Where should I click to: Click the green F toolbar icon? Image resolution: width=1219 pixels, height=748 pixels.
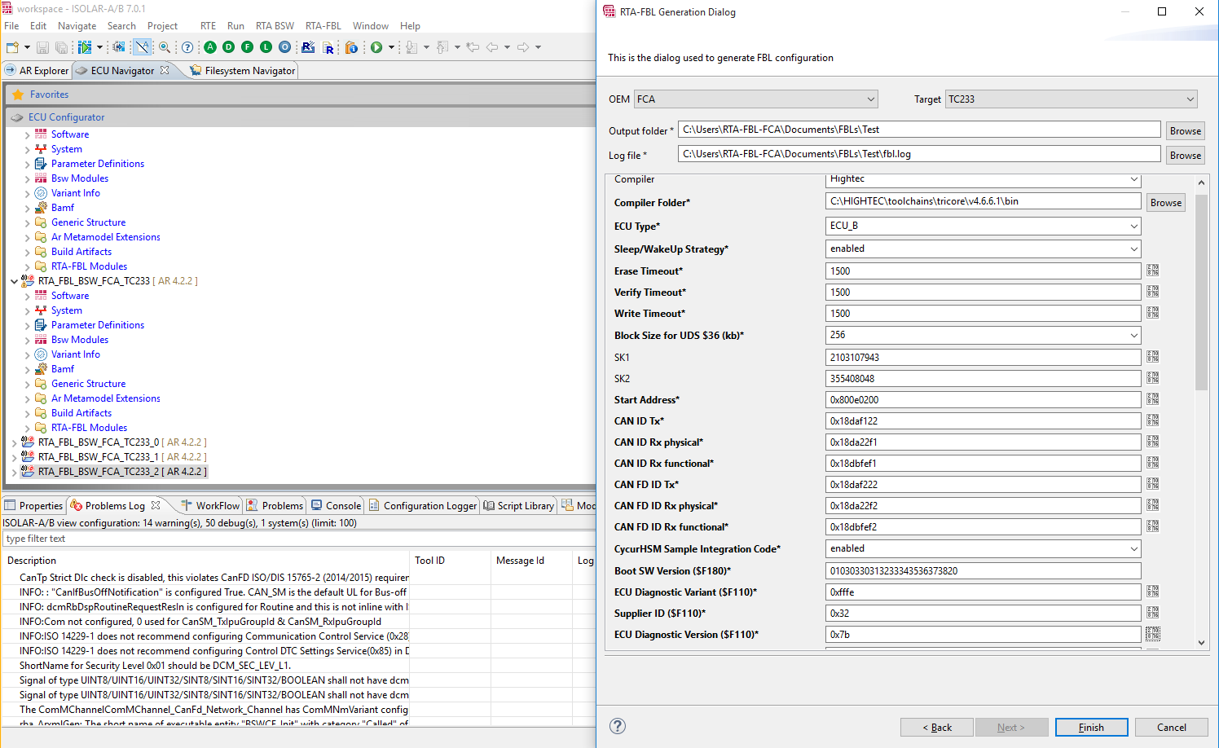(x=247, y=47)
